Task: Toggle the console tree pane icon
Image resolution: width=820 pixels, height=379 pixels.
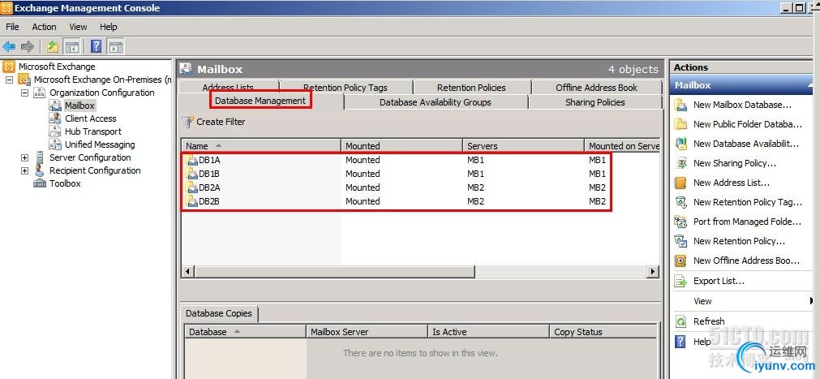Action: 71,46
